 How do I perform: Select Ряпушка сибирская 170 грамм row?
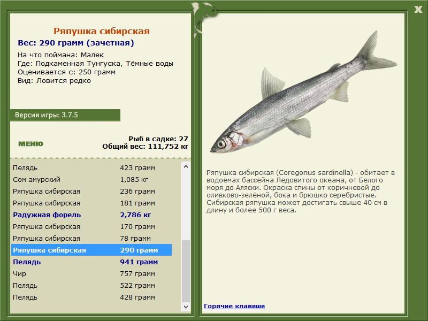point(91,226)
